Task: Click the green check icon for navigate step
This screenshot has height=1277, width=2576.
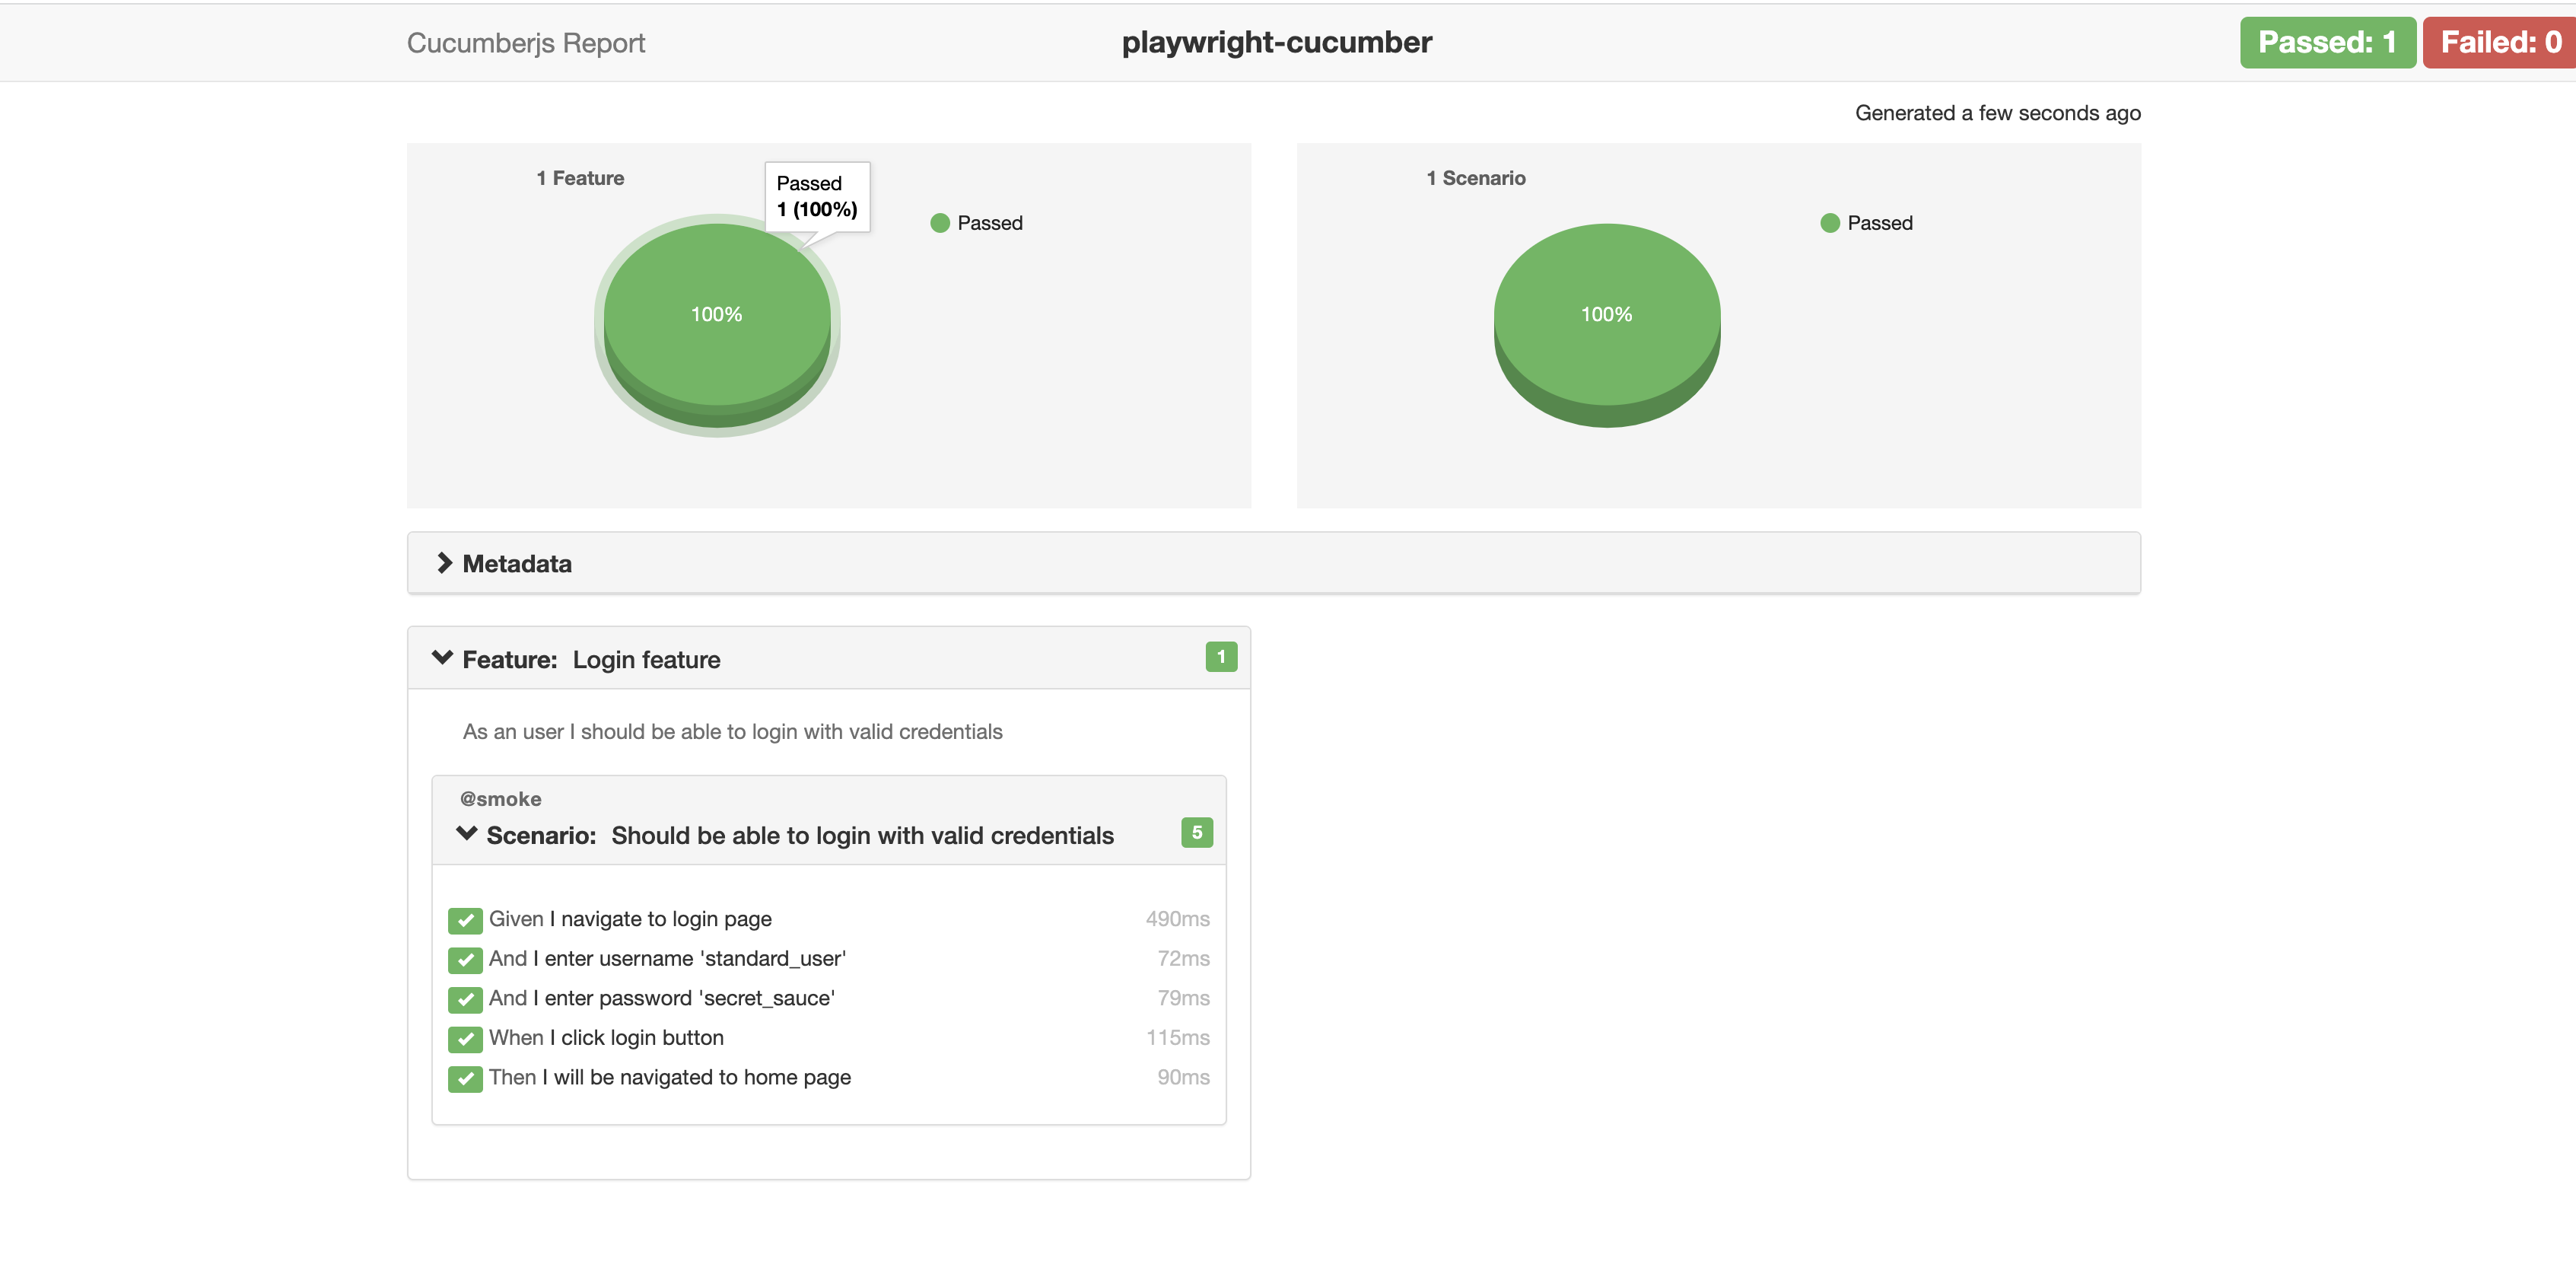Action: pyautogui.click(x=465, y=919)
